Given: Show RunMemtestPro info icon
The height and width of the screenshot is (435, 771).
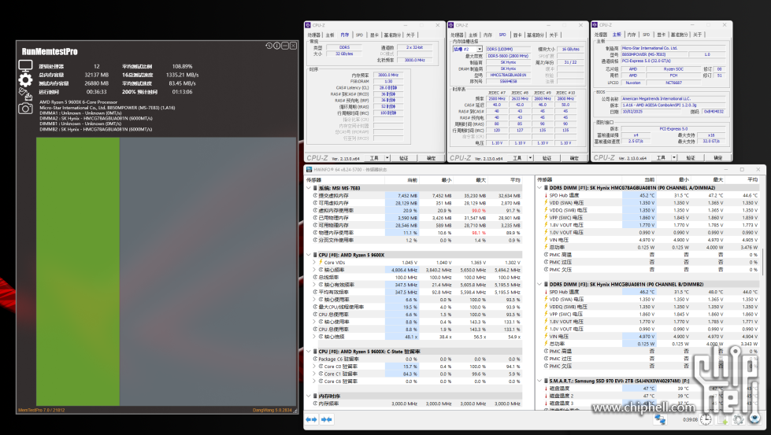Looking at the screenshot, I should pos(277,46).
